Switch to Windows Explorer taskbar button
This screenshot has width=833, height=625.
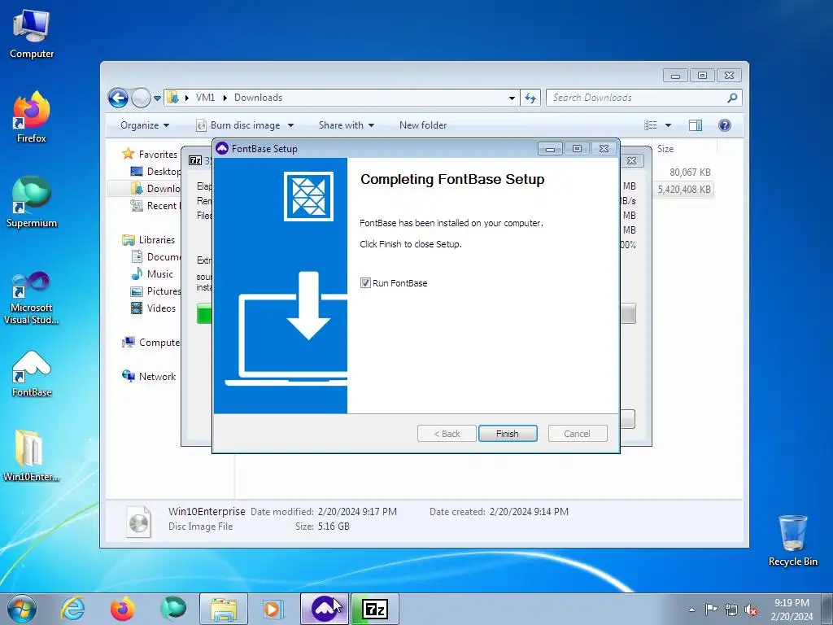[224, 609]
